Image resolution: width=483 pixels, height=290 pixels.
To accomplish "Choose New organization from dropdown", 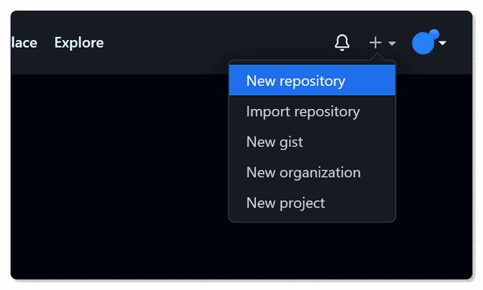I will 312,173.
